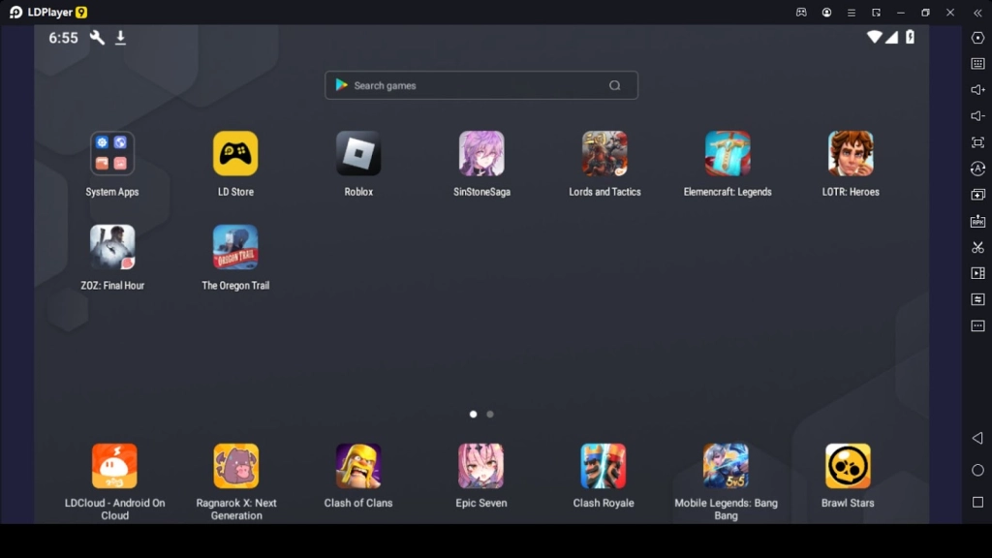This screenshot has height=558, width=992.
Task: Open the video recorder sidebar icon
Action: 977,273
